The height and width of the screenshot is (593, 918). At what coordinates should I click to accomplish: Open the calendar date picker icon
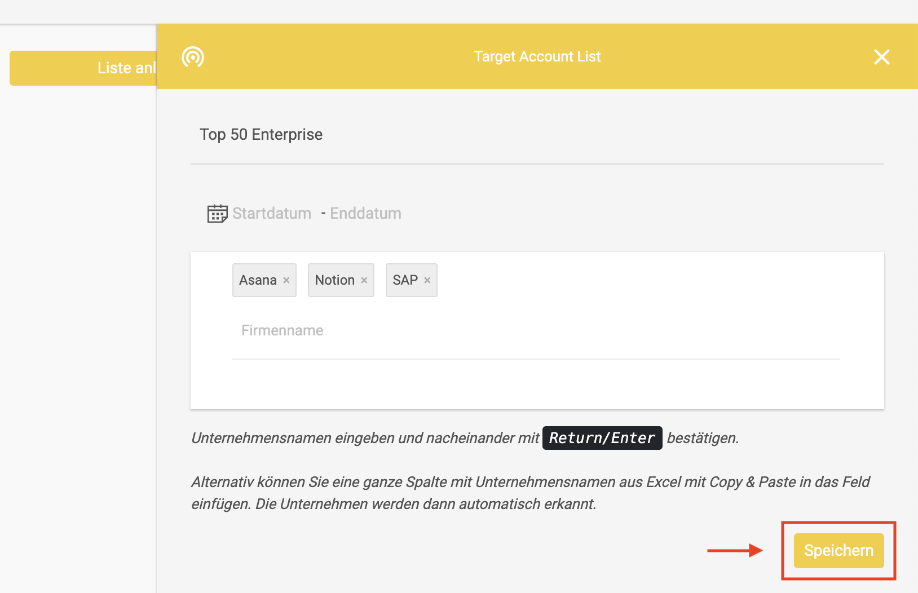[217, 214]
